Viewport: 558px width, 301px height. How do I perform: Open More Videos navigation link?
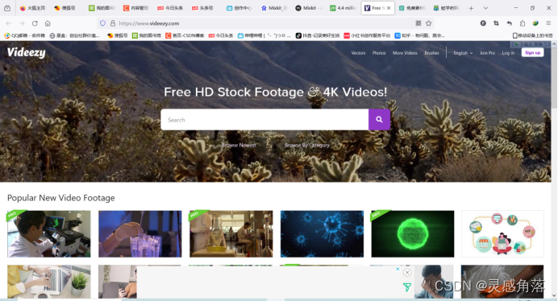pyautogui.click(x=405, y=53)
